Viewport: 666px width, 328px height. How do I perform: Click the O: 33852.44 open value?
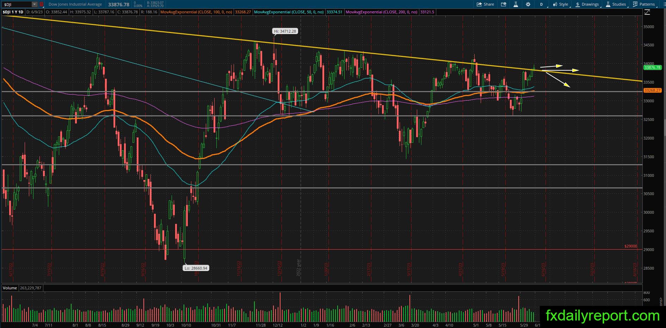56,12
